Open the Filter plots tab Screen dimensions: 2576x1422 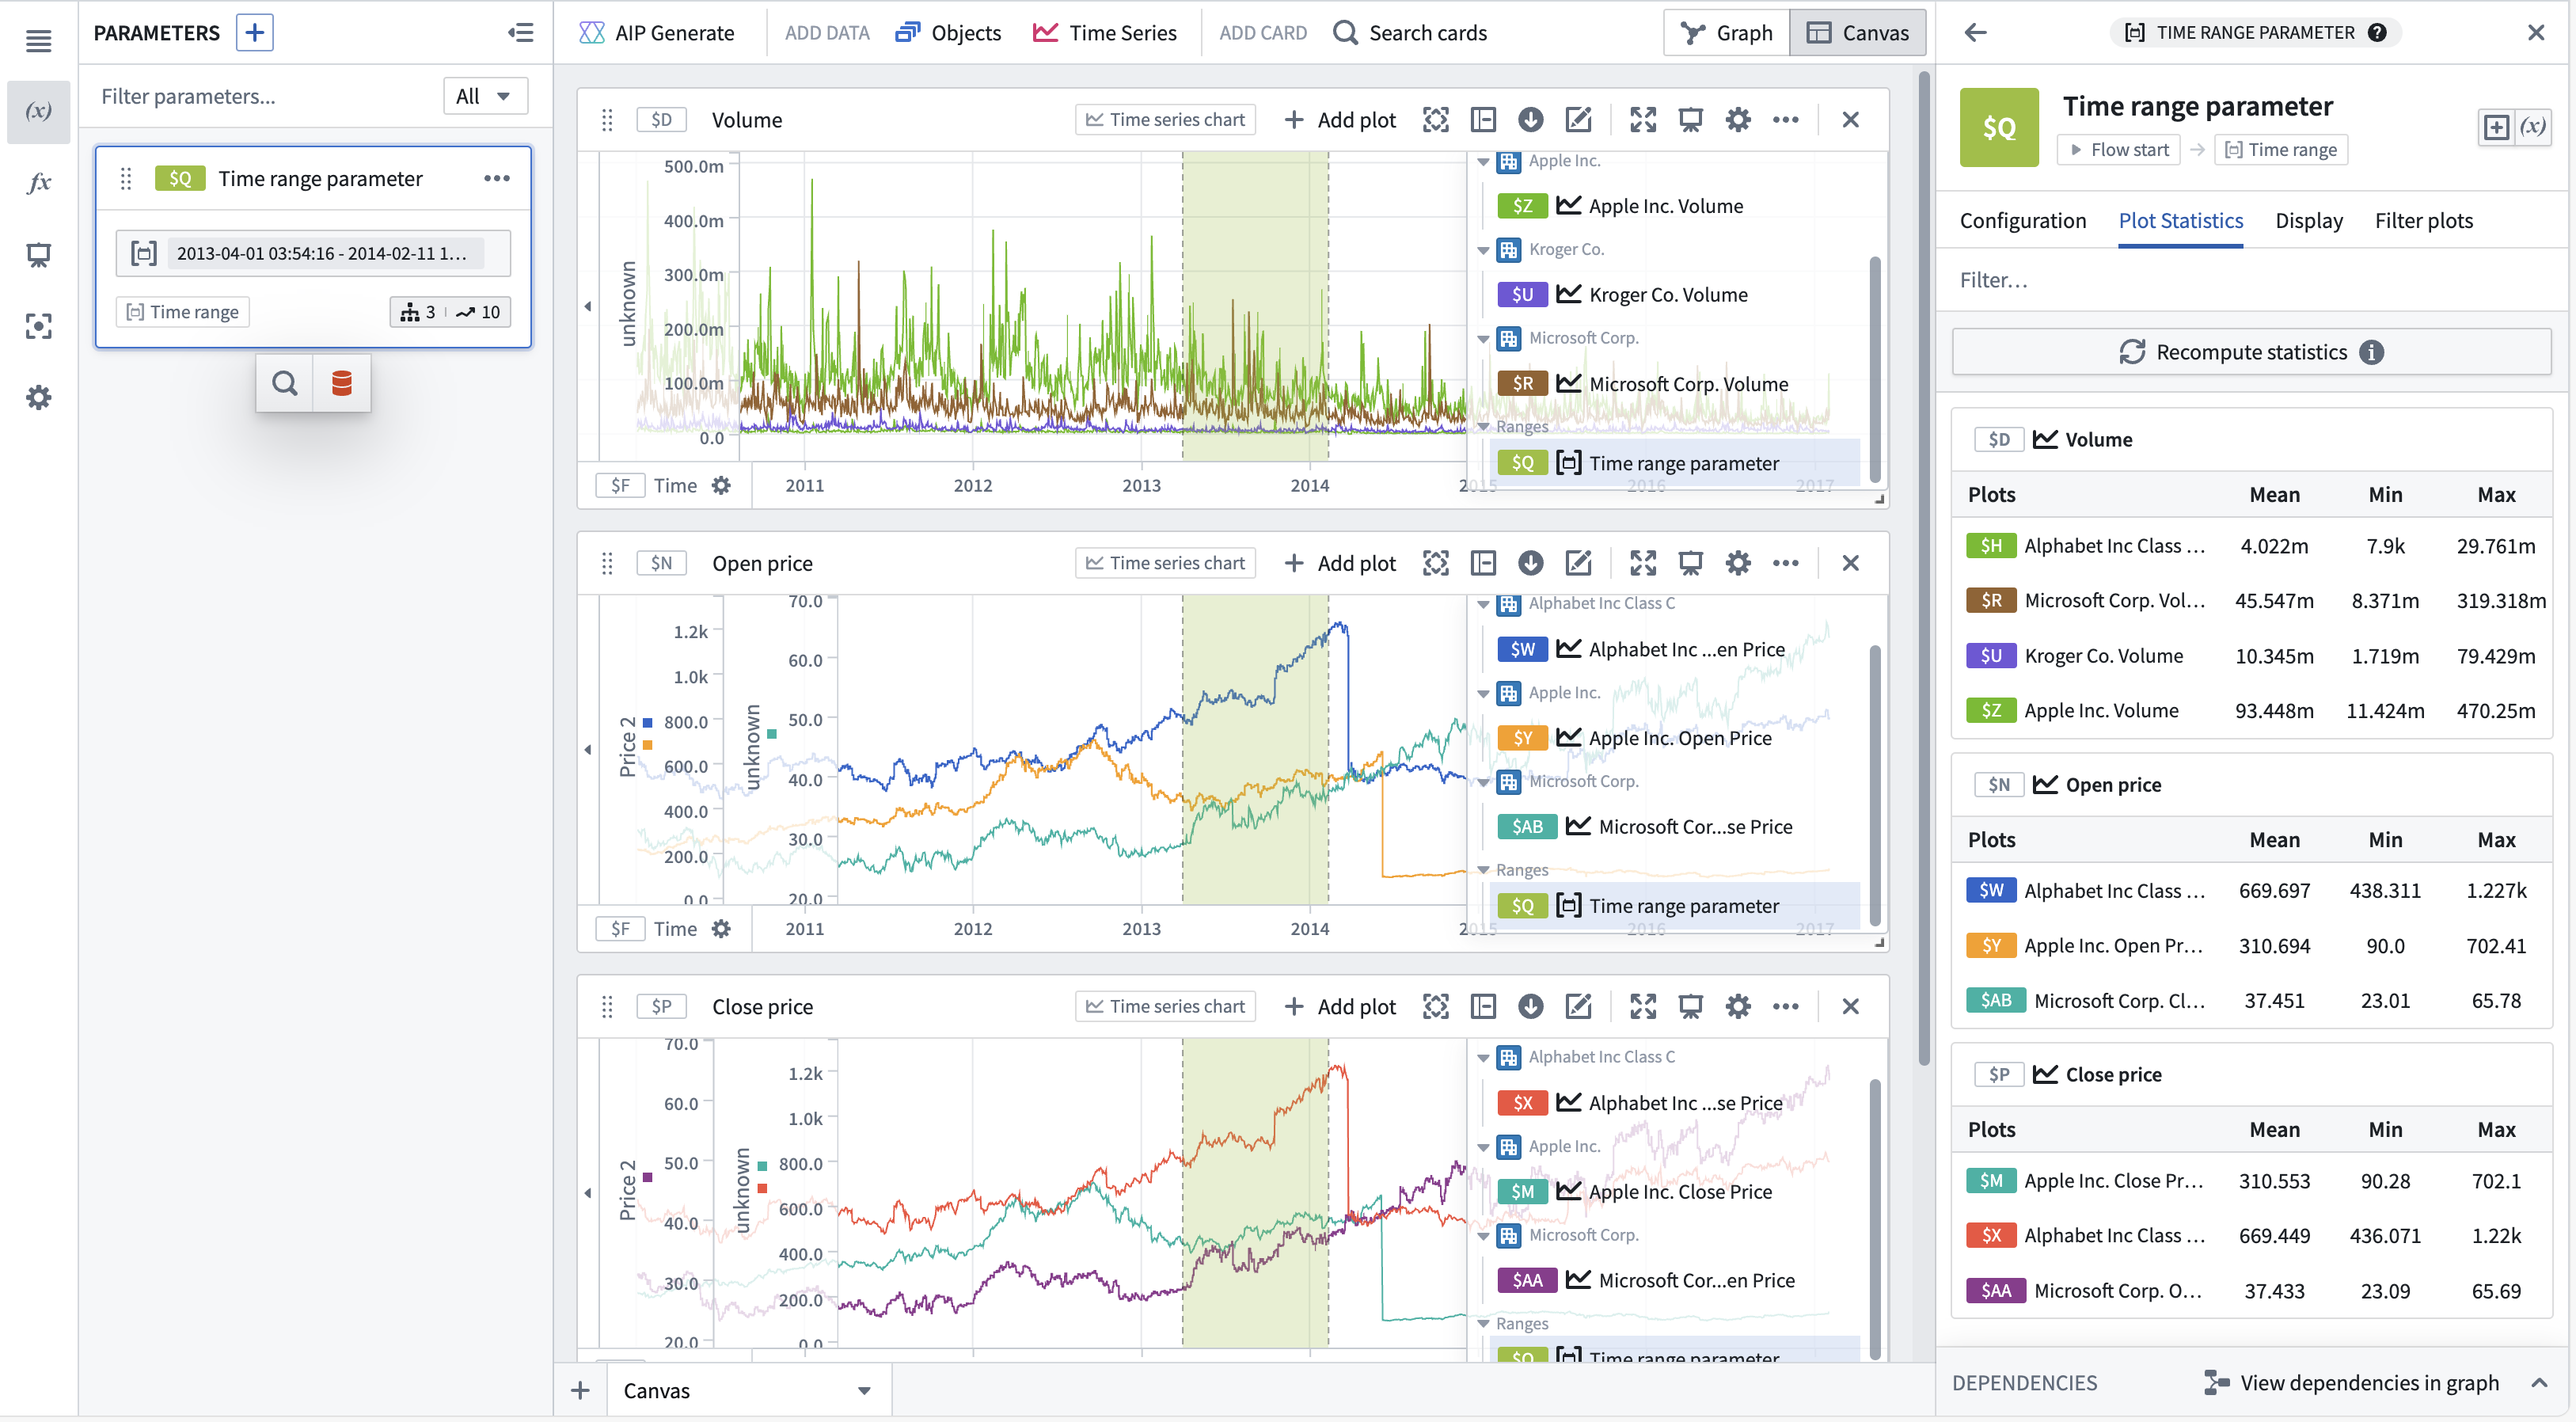click(2423, 221)
